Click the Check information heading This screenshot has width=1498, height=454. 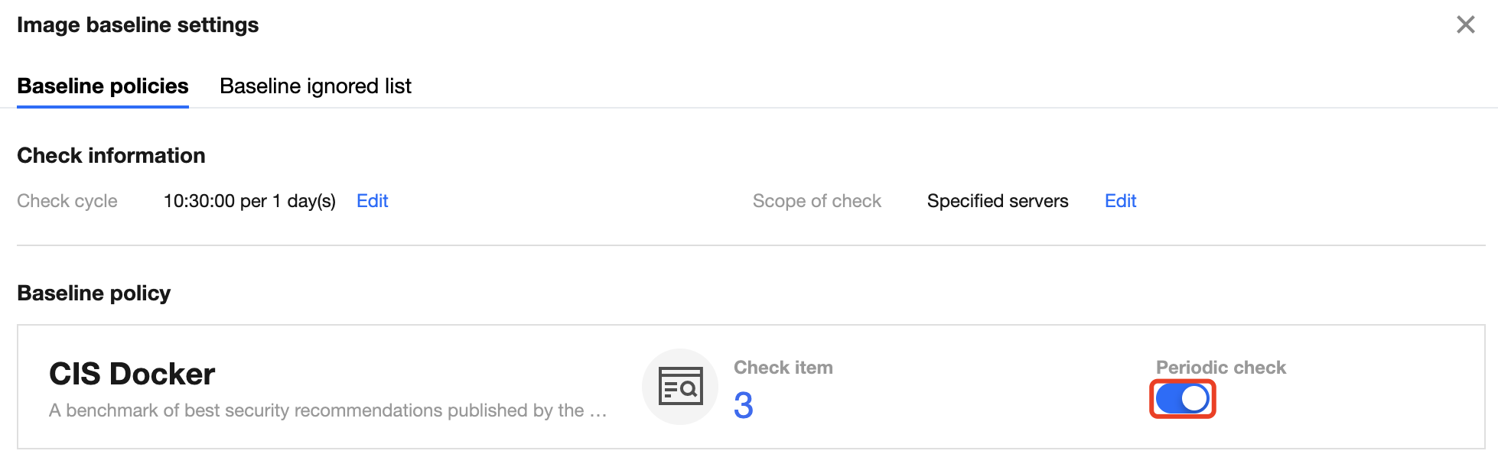coord(111,156)
